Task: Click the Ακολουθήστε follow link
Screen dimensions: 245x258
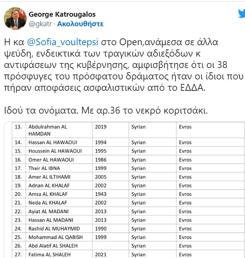Action: (x=80, y=24)
